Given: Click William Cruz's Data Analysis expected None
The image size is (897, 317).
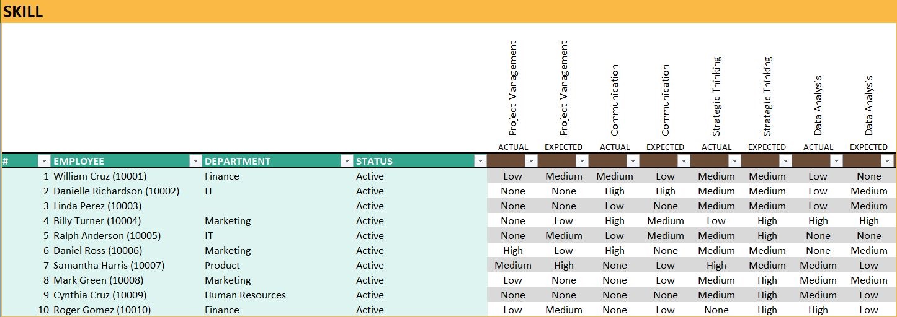Looking at the screenshot, I should pos(869,176).
